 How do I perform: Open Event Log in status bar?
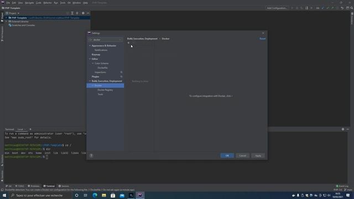point(342,186)
